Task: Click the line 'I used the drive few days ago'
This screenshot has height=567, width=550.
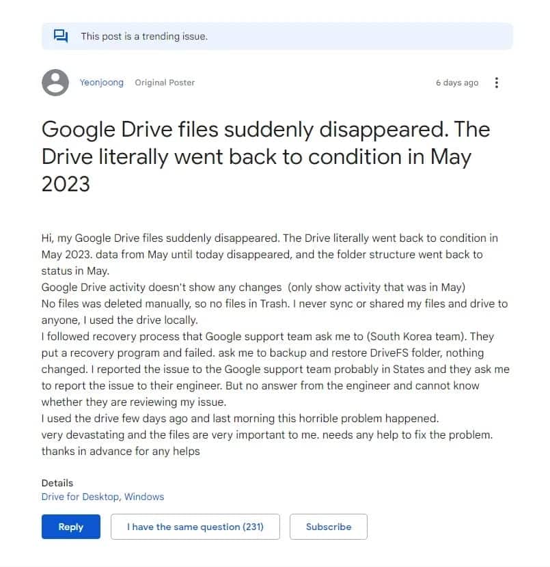Action: click(240, 419)
